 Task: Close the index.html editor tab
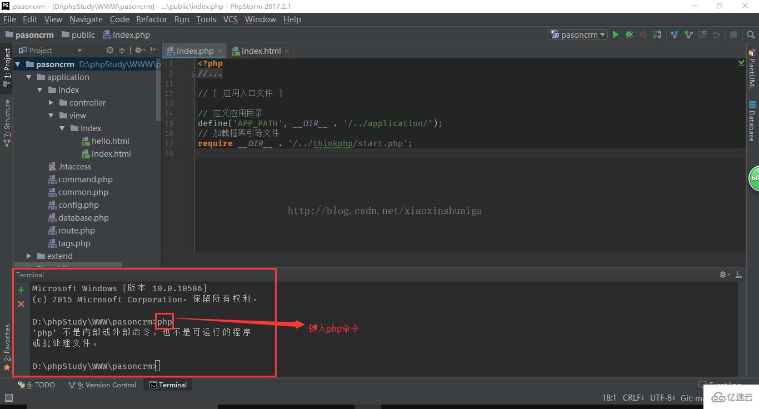[x=287, y=51]
